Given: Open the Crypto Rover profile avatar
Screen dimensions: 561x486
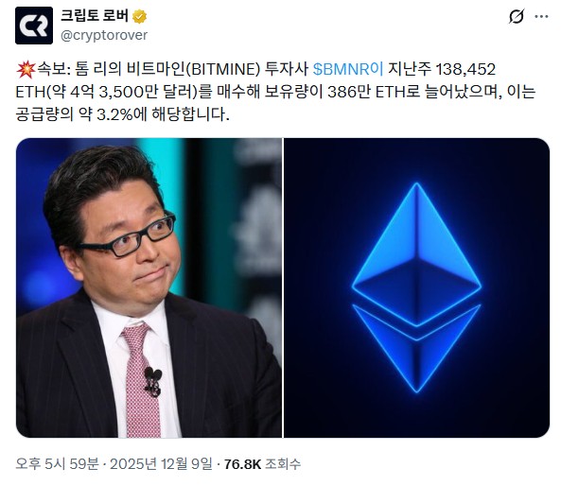Looking at the screenshot, I should coord(34,26).
